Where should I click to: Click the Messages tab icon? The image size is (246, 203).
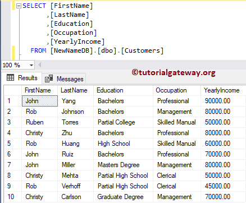pos(49,79)
